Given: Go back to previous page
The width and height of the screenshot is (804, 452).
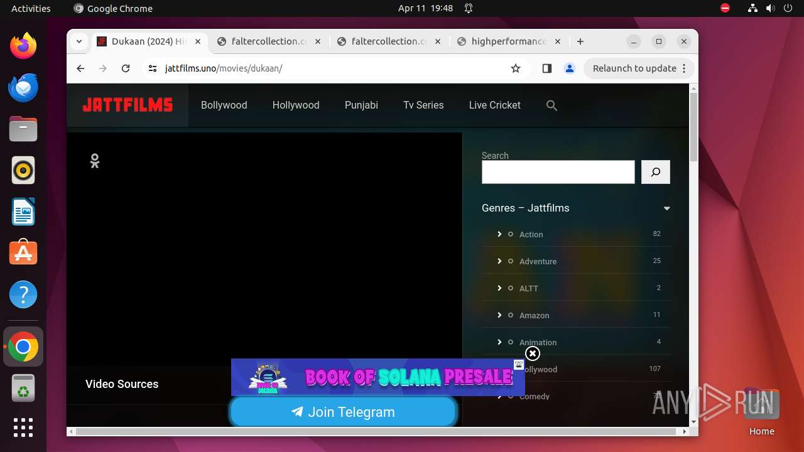Looking at the screenshot, I should click(x=80, y=68).
